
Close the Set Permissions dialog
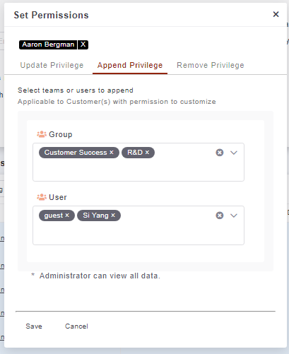[x=276, y=14]
